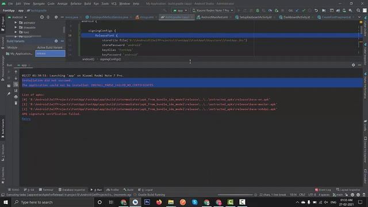Click the rollback undo arrow icon
This screenshot has width=368, height=207.
[x=316, y=10]
